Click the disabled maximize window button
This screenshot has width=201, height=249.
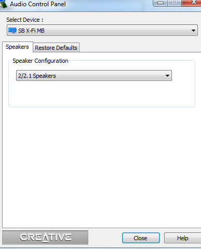[x=175, y=3]
